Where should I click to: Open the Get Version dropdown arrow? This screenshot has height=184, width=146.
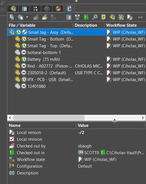tap(27, 17)
